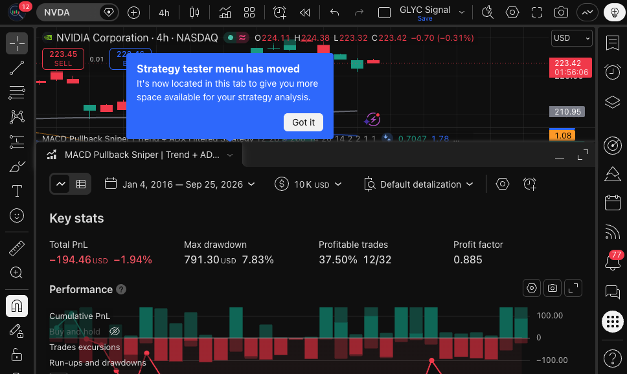
Task: Toggle Buy and hold visibility
Action: point(115,331)
